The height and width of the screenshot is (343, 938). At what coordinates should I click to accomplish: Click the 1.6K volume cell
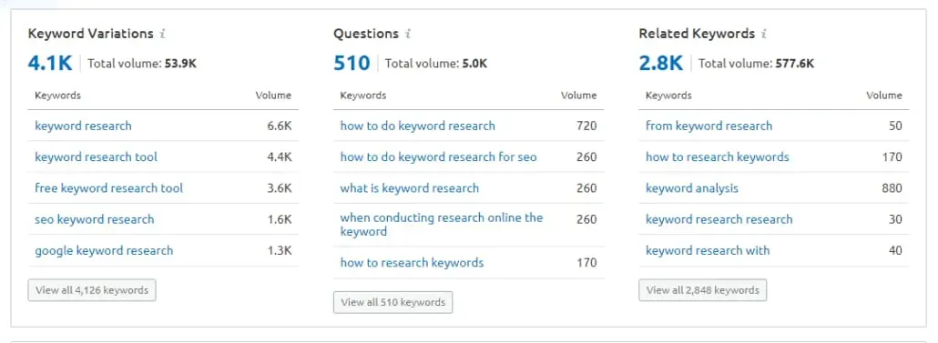point(280,219)
